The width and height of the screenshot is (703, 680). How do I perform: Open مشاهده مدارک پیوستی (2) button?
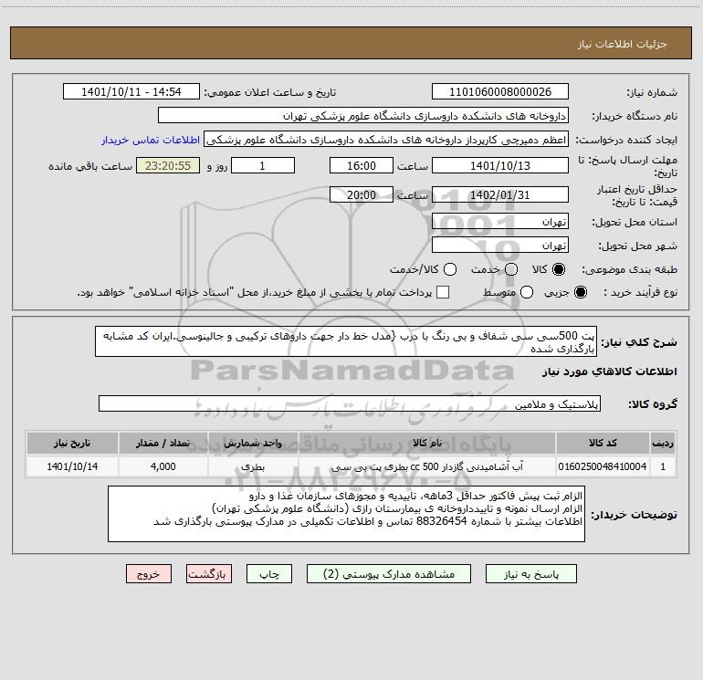coord(389,574)
